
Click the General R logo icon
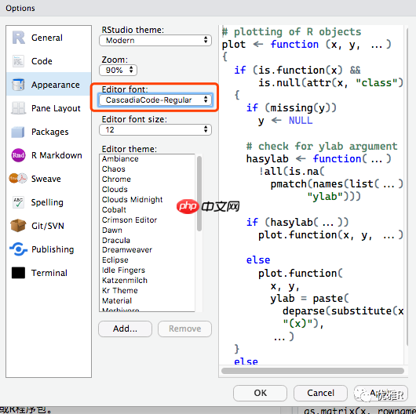tap(18, 38)
